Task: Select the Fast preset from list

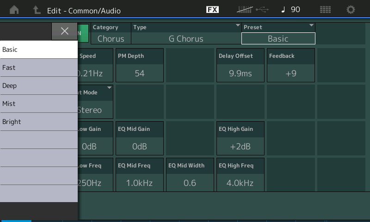Action: click(39, 68)
